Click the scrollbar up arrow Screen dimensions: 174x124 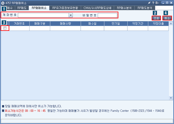(171, 23)
